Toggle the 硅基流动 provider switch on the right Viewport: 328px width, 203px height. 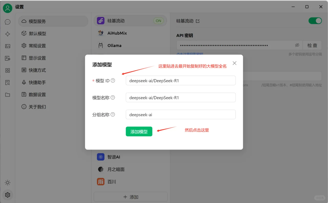(x=315, y=21)
